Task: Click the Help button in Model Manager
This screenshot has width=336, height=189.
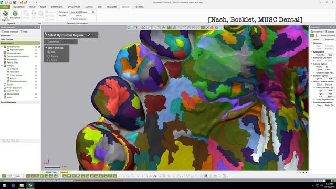Action: tap(24, 31)
